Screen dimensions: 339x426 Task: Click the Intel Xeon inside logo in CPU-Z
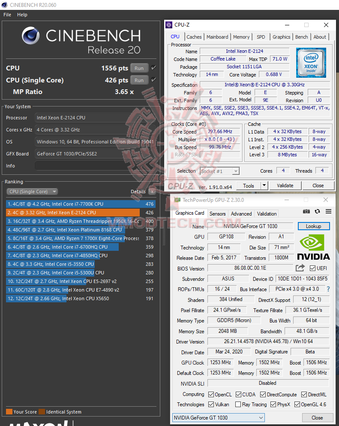[x=311, y=63]
